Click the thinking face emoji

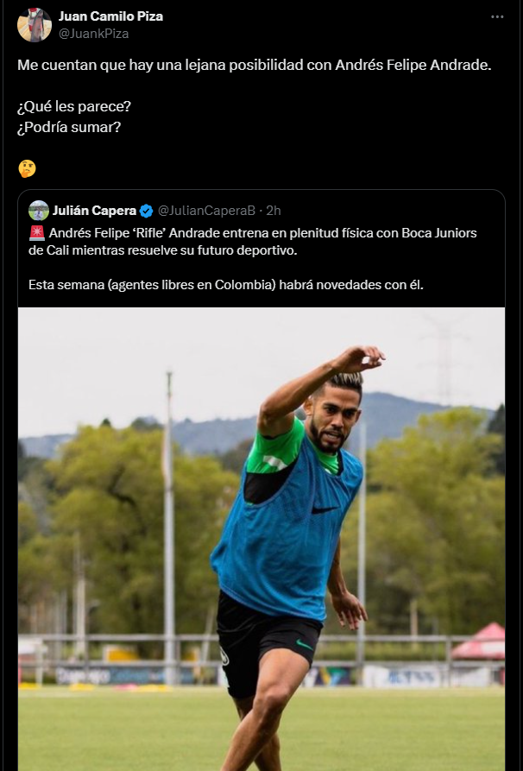click(x=27, y=168)
